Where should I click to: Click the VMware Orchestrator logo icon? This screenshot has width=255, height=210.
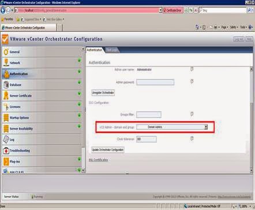(x=5, y=39)
